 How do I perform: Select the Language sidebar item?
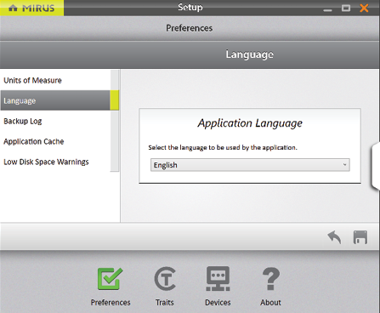tap(55, 100)
